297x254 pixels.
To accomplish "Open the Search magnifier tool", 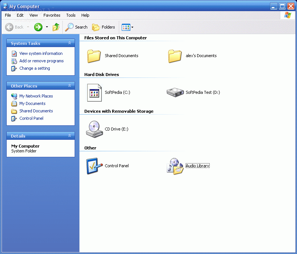I will click(x=76, y=27).
